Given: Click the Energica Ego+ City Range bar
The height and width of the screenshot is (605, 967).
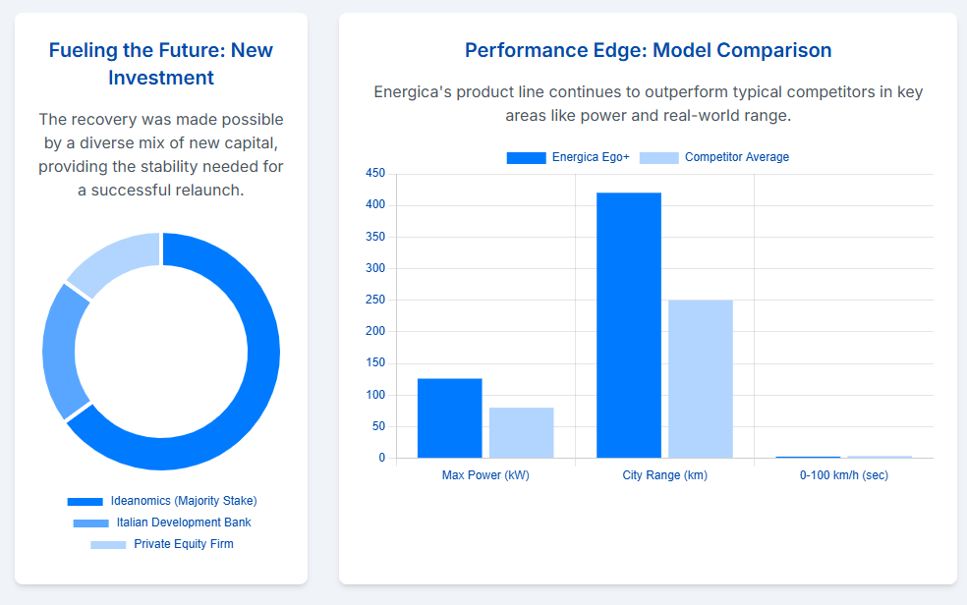Looking at the screenshot, I should pos(629,325).
